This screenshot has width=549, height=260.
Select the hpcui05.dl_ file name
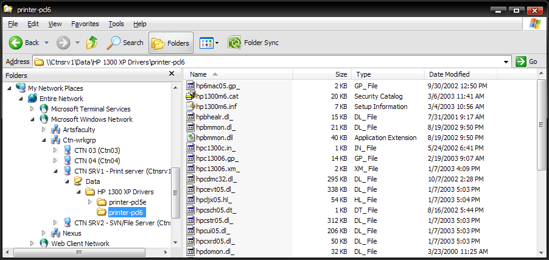(x=213, y=231)
